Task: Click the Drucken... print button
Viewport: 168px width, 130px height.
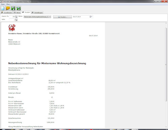Action: pos(62,17)
